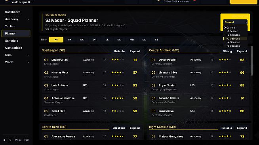259x145 pixels.
Task: Click Nicolas Ueta's star rating
Action: click(x=118, y=72)
